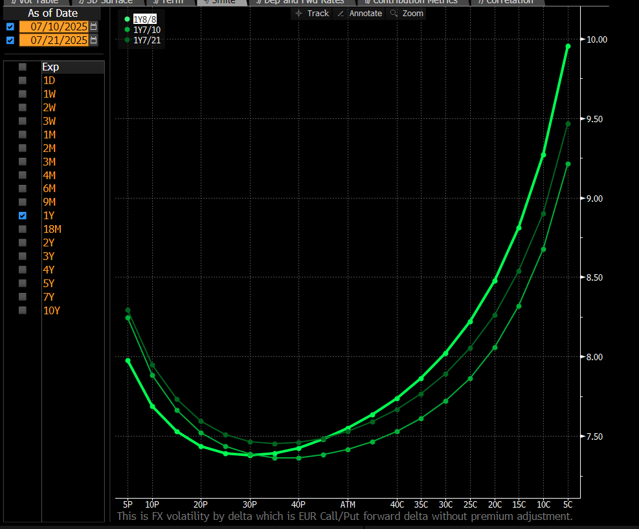Uncheck the 07/10/2025 as-of date checkbox

point(10,27)
